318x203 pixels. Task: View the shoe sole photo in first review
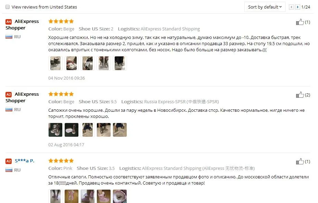coord(88,63)
